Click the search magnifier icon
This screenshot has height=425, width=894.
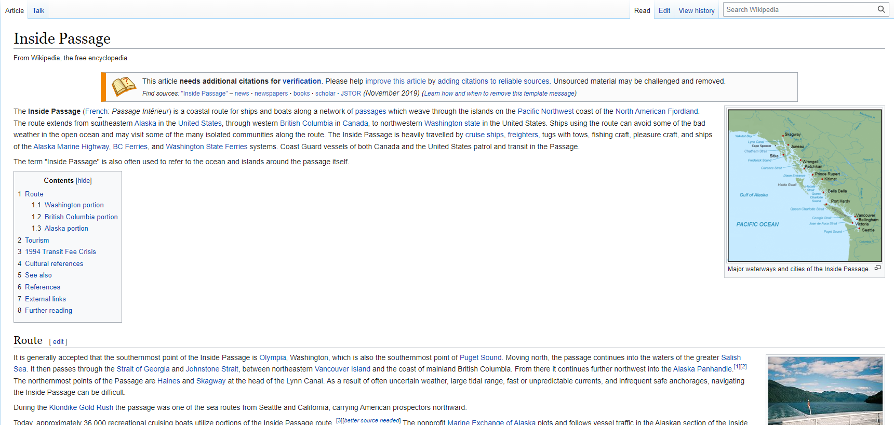(x=881, y=9)
